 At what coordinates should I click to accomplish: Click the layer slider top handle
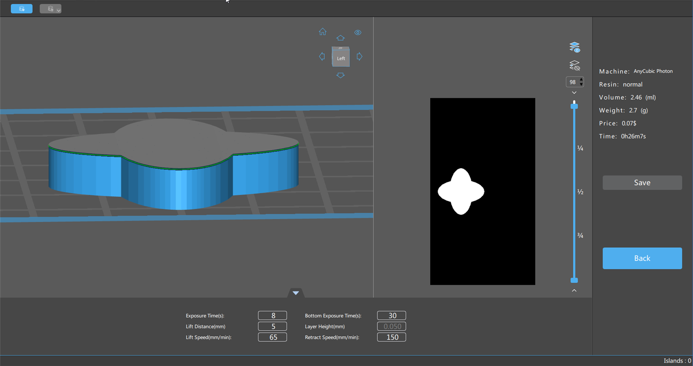click(574, 106)
